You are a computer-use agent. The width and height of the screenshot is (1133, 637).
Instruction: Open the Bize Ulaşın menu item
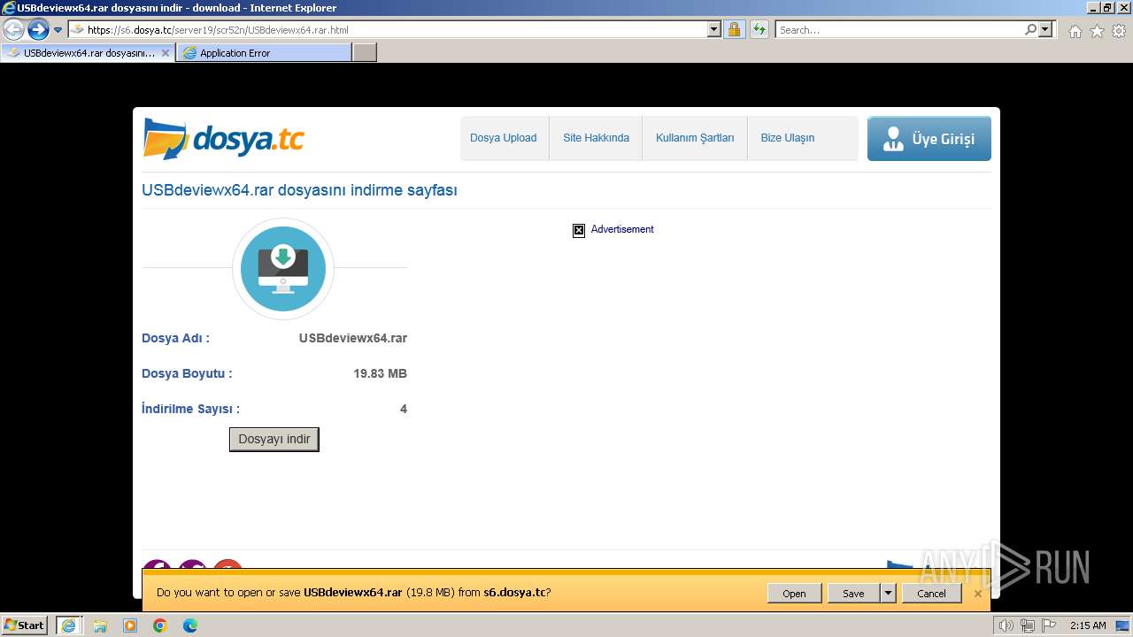coord(788,138)
